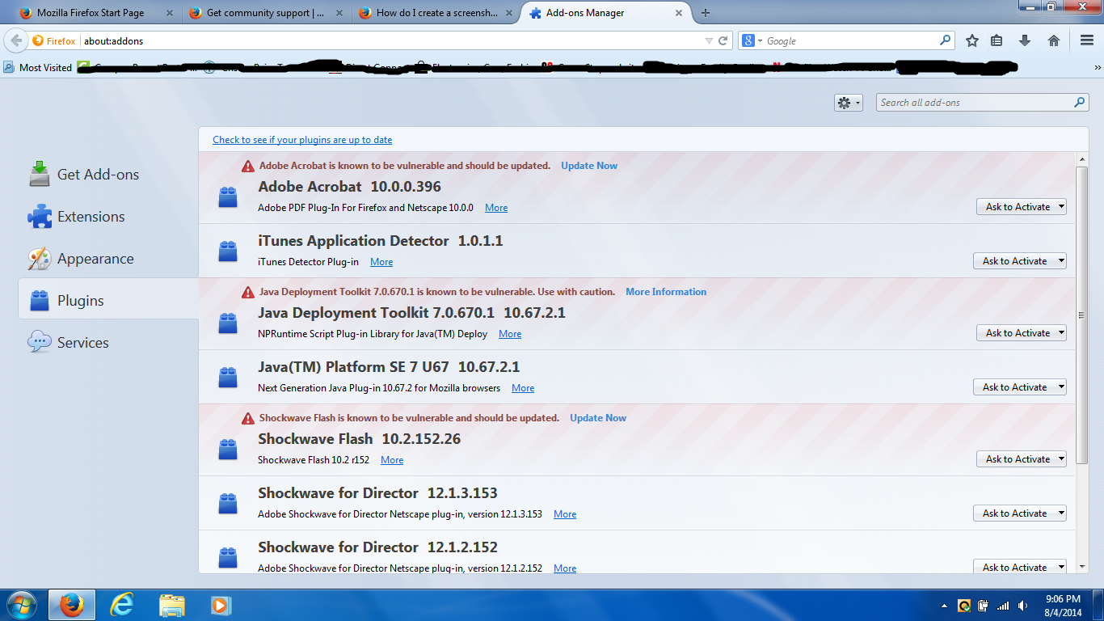Open Java(TM) Platform SE 7 activation dropdown

coord(1020,387)
